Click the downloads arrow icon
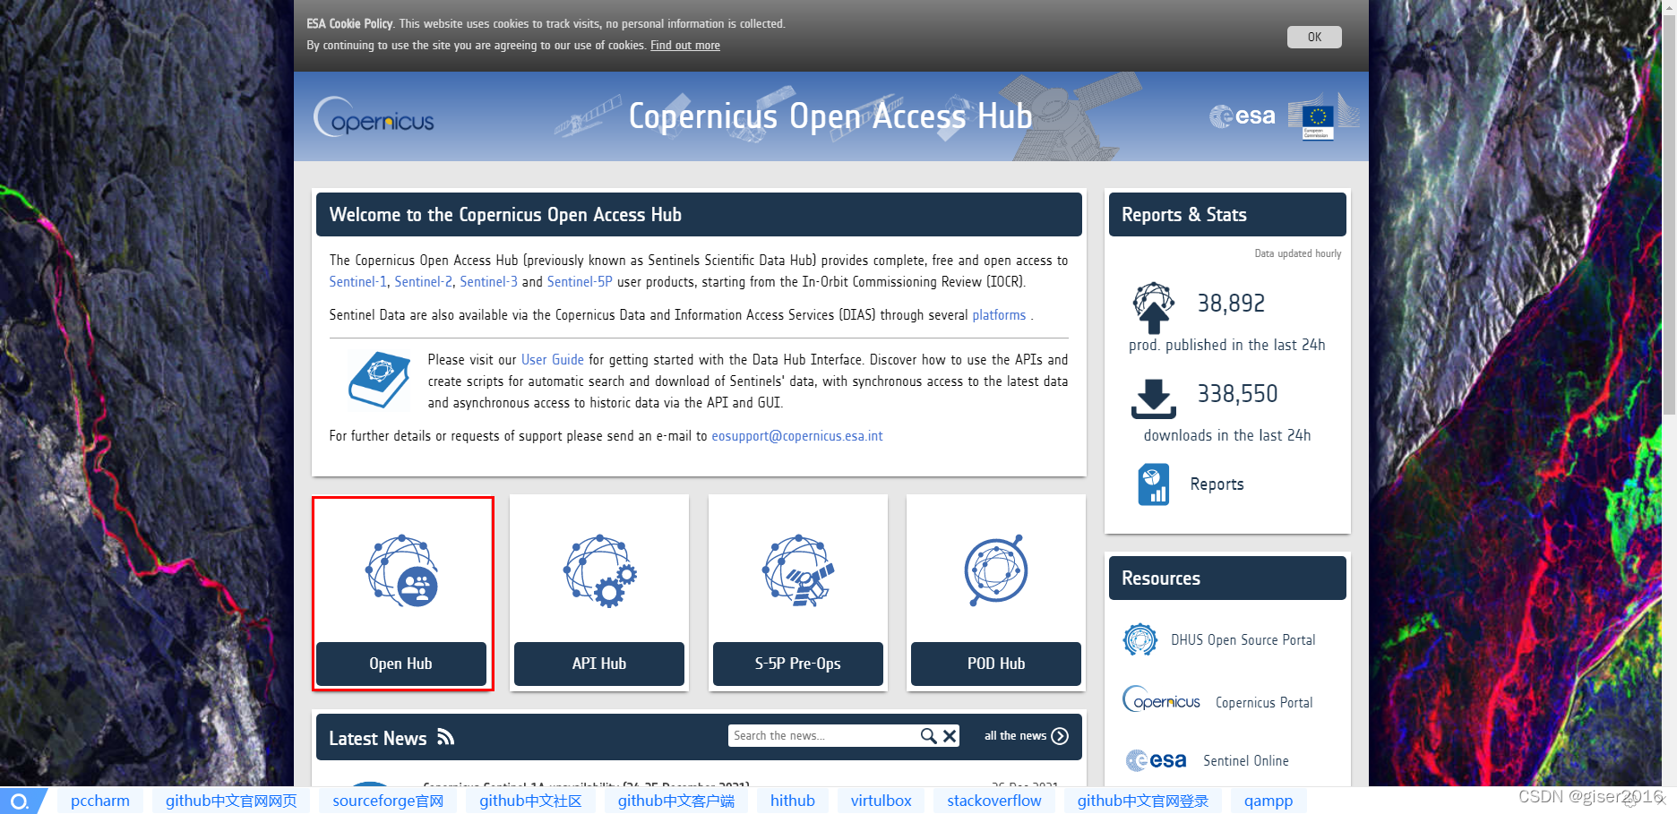The width and height of the screenshot is (1677, 814). click(1154, 398)
